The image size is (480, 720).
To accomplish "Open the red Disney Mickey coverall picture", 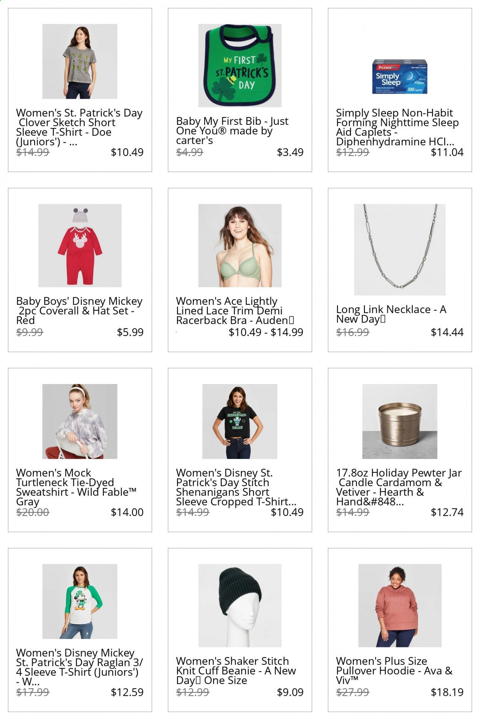I will pos(80,245).
